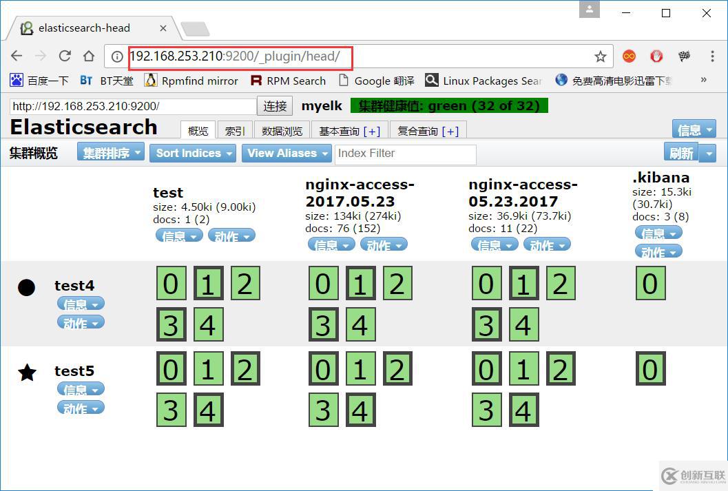728x491 pixels.
Task: Click shard 3 of nginx-access-05.23.2017 on test5
Action: pyautogui.click(x=486, y=410)
